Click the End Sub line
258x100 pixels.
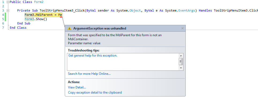[x=24, y=23]
